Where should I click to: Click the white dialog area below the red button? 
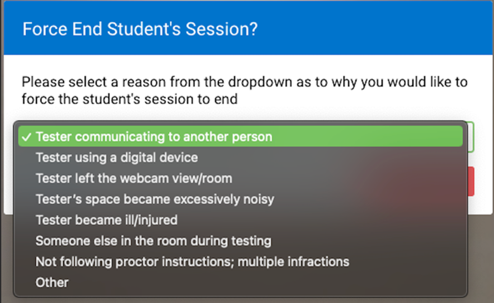coord(480,205)
